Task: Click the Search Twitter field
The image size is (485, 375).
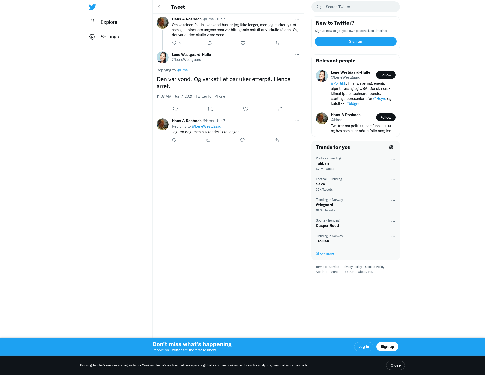Action: click(356, 7)
